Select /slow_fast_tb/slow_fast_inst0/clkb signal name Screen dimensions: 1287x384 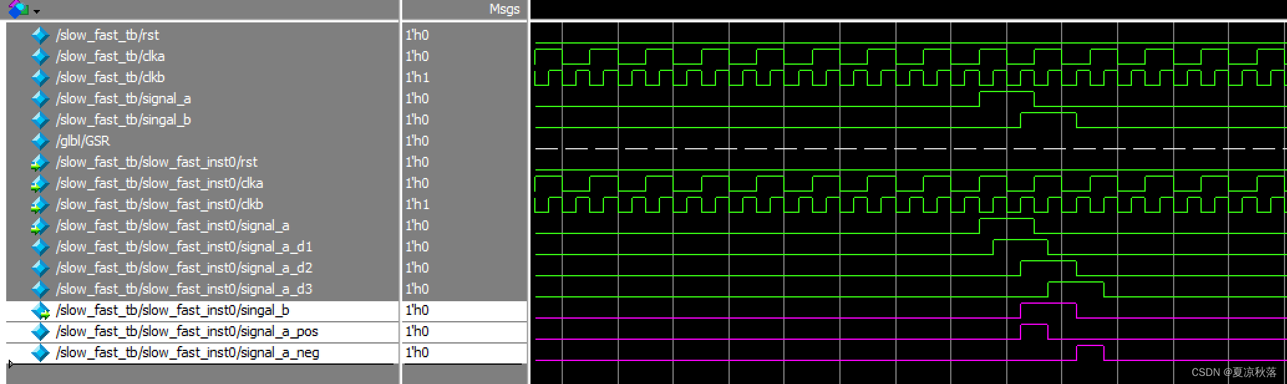[159, 205]
